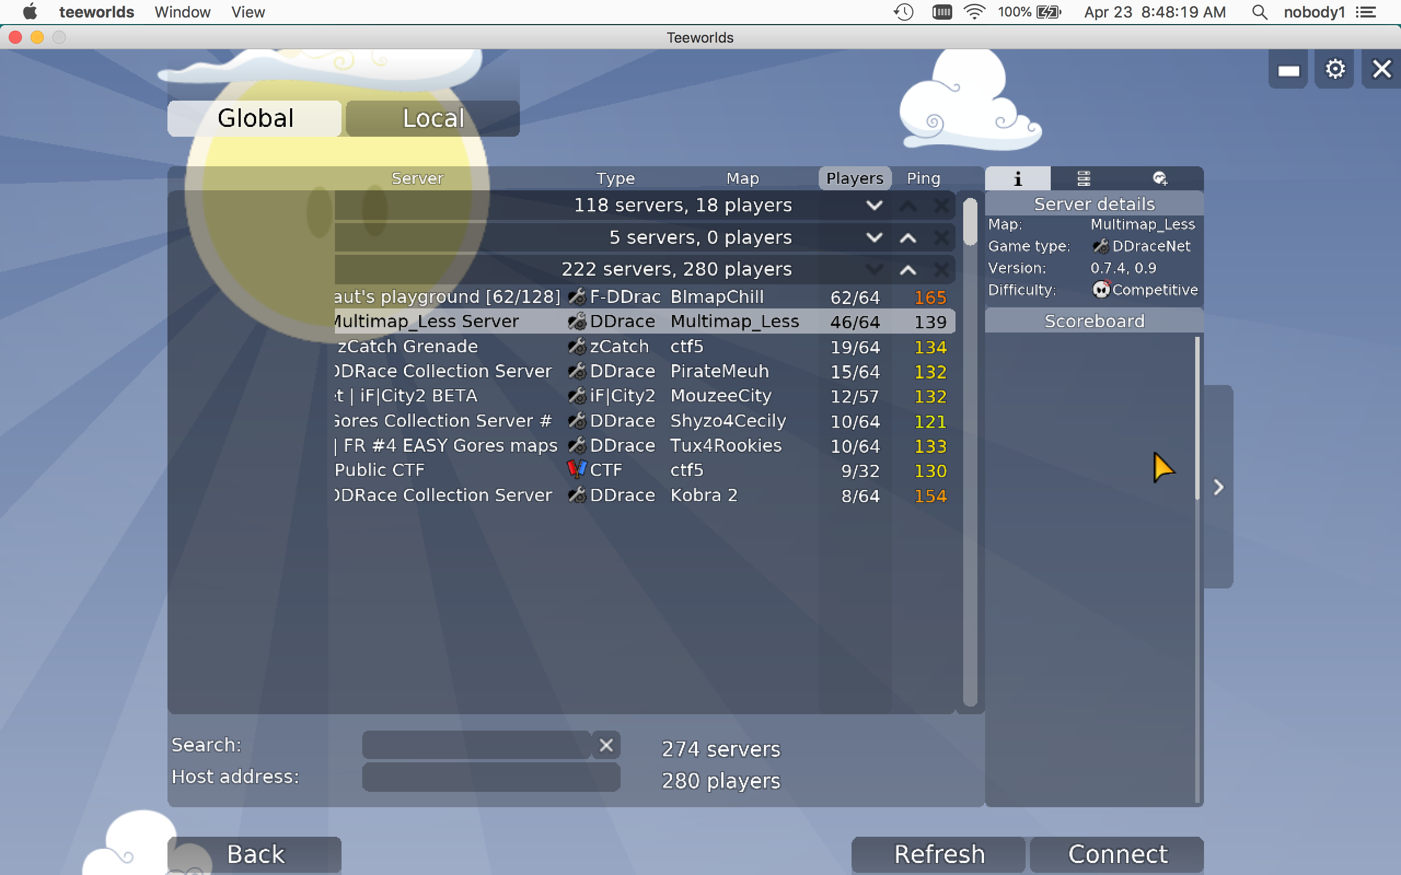Click the Refresh button
The image size is (1401, 875).
click(x=939, y=854)
